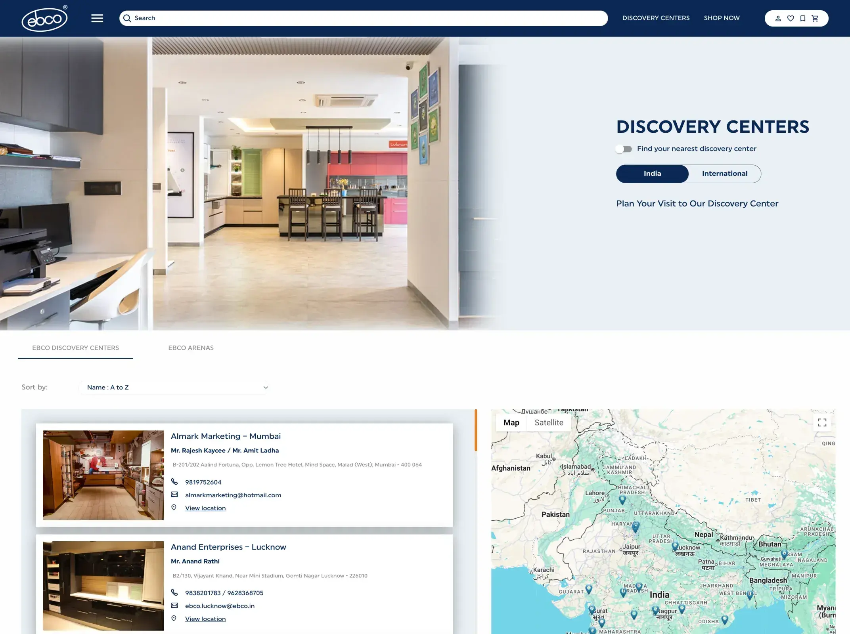Image resolution: width=850 pixels, height=634 pixels.
Task: Click the location pin icon for Almark Marketing
Action: tap(174, 508)
